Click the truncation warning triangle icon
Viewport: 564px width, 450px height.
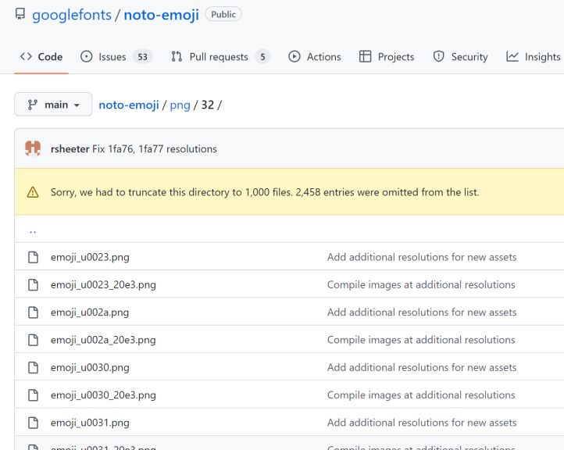pos(33,192)
